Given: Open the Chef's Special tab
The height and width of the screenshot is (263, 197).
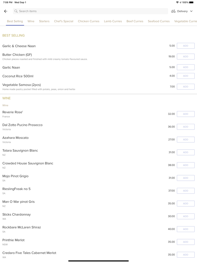Looking at the screenshot, I should [64, 21].
